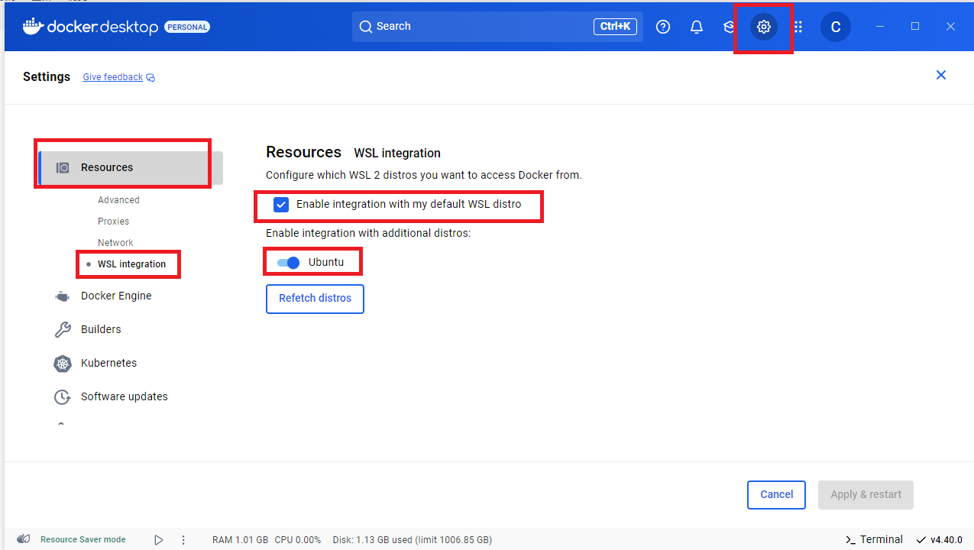This screenshot has width=974, height=550.
Task: Click the Resource Saver leaf whale icon
Action: pyautogui.click(x=24, y=539)
